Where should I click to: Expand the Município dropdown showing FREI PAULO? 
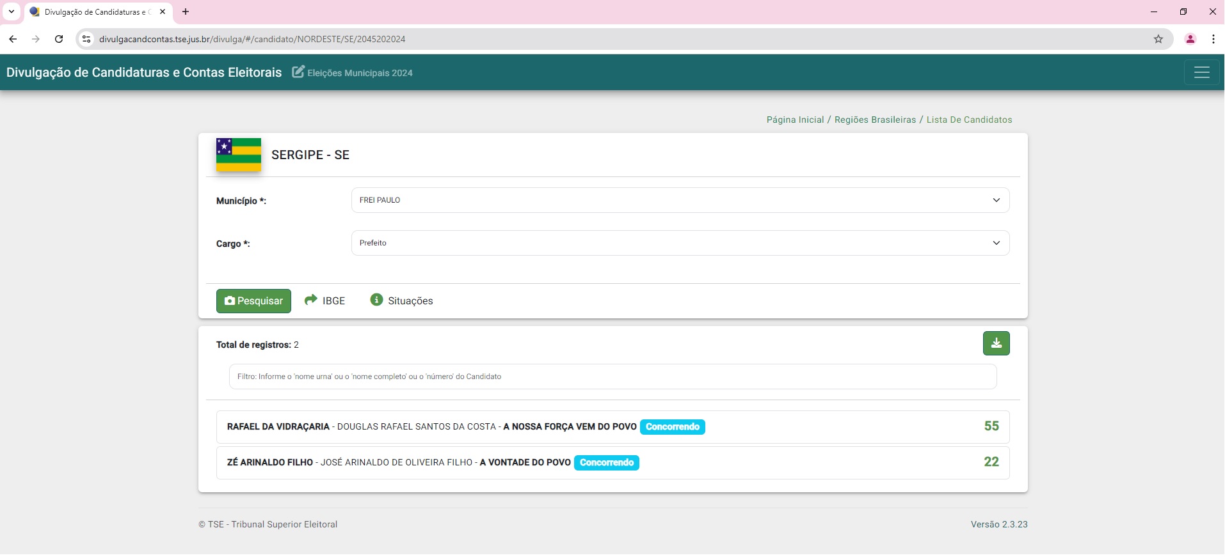click(680, 200)
